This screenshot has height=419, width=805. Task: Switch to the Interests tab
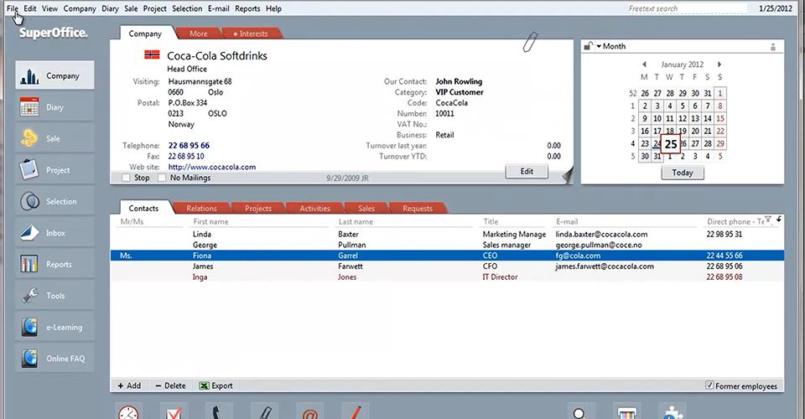click(x=252, y=34)
